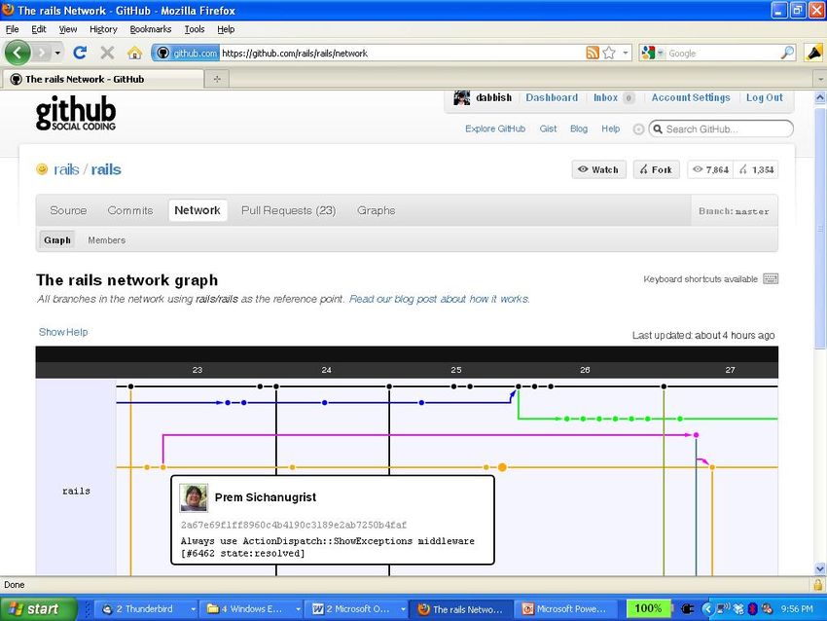Click the watchers count 7,864
The height and width of the screenshot is (621, 827).
[710, 169]
